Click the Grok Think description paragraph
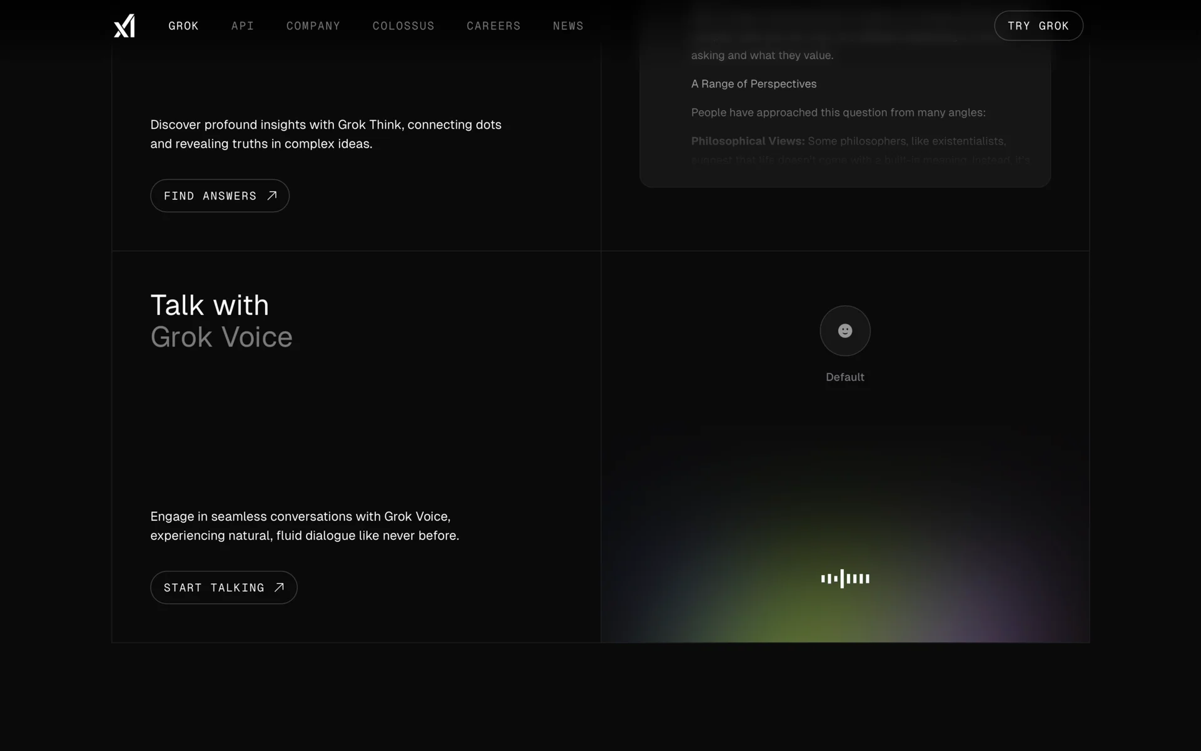 pos(325,134)
